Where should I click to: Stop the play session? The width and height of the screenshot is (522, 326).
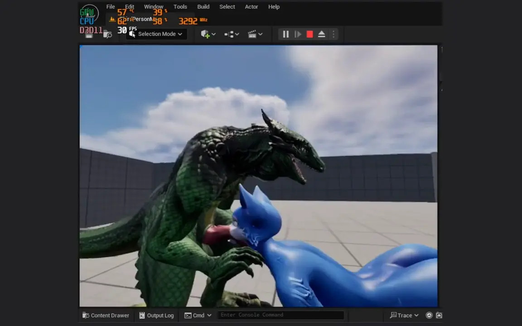tap(309, 34)
